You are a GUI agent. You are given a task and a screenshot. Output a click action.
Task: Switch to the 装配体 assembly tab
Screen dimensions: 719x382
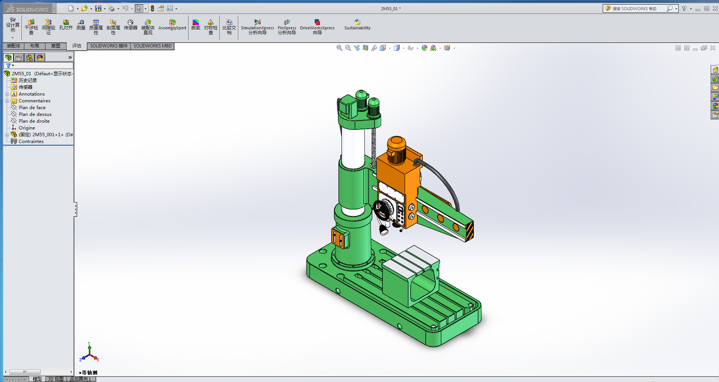coord(14,46)
